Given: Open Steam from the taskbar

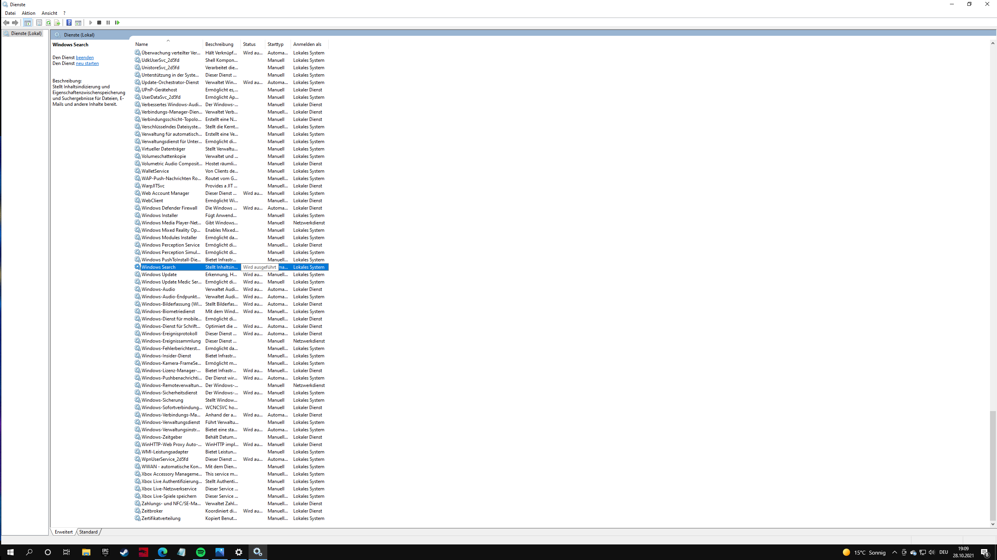Looking at the screenshot, I should coord(124,552).
